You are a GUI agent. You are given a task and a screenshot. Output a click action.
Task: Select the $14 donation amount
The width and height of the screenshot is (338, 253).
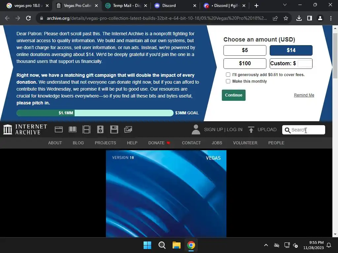pos(291,50)
